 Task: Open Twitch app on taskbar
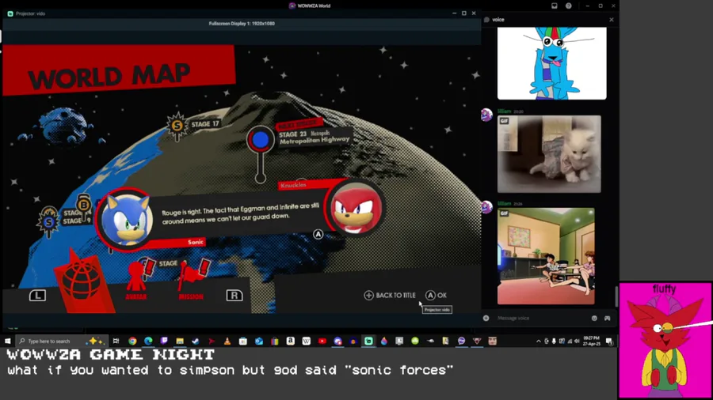point(164,341)
